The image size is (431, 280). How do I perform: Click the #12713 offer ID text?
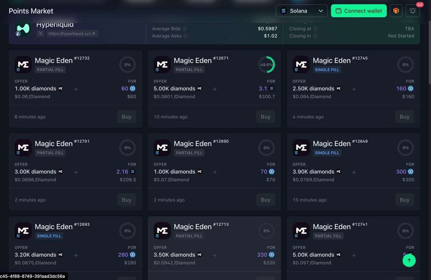coord(221,224)
